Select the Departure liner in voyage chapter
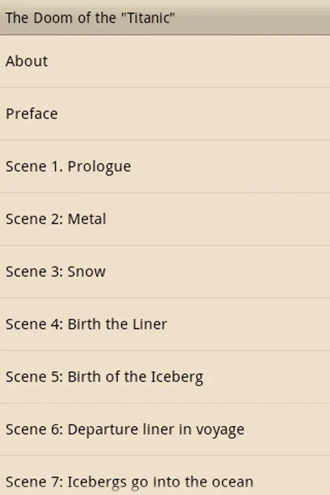Screen dimensions: 330x495 (x=156, y=430)
